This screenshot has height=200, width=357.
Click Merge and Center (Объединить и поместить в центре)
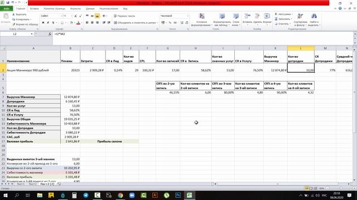(x=136, y=23)
